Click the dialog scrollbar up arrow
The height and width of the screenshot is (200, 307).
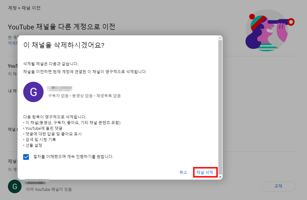coord(220,38)
